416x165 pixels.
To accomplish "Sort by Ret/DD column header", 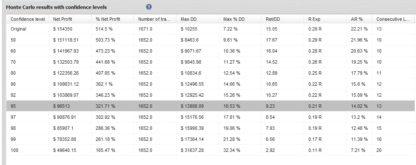I will (282, 19).
